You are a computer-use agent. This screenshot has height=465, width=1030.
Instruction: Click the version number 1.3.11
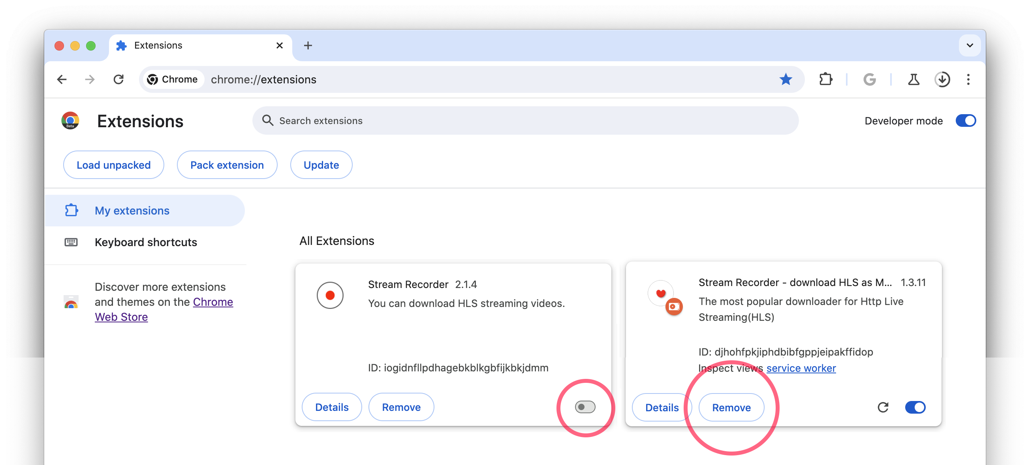(x=913, y=282)
